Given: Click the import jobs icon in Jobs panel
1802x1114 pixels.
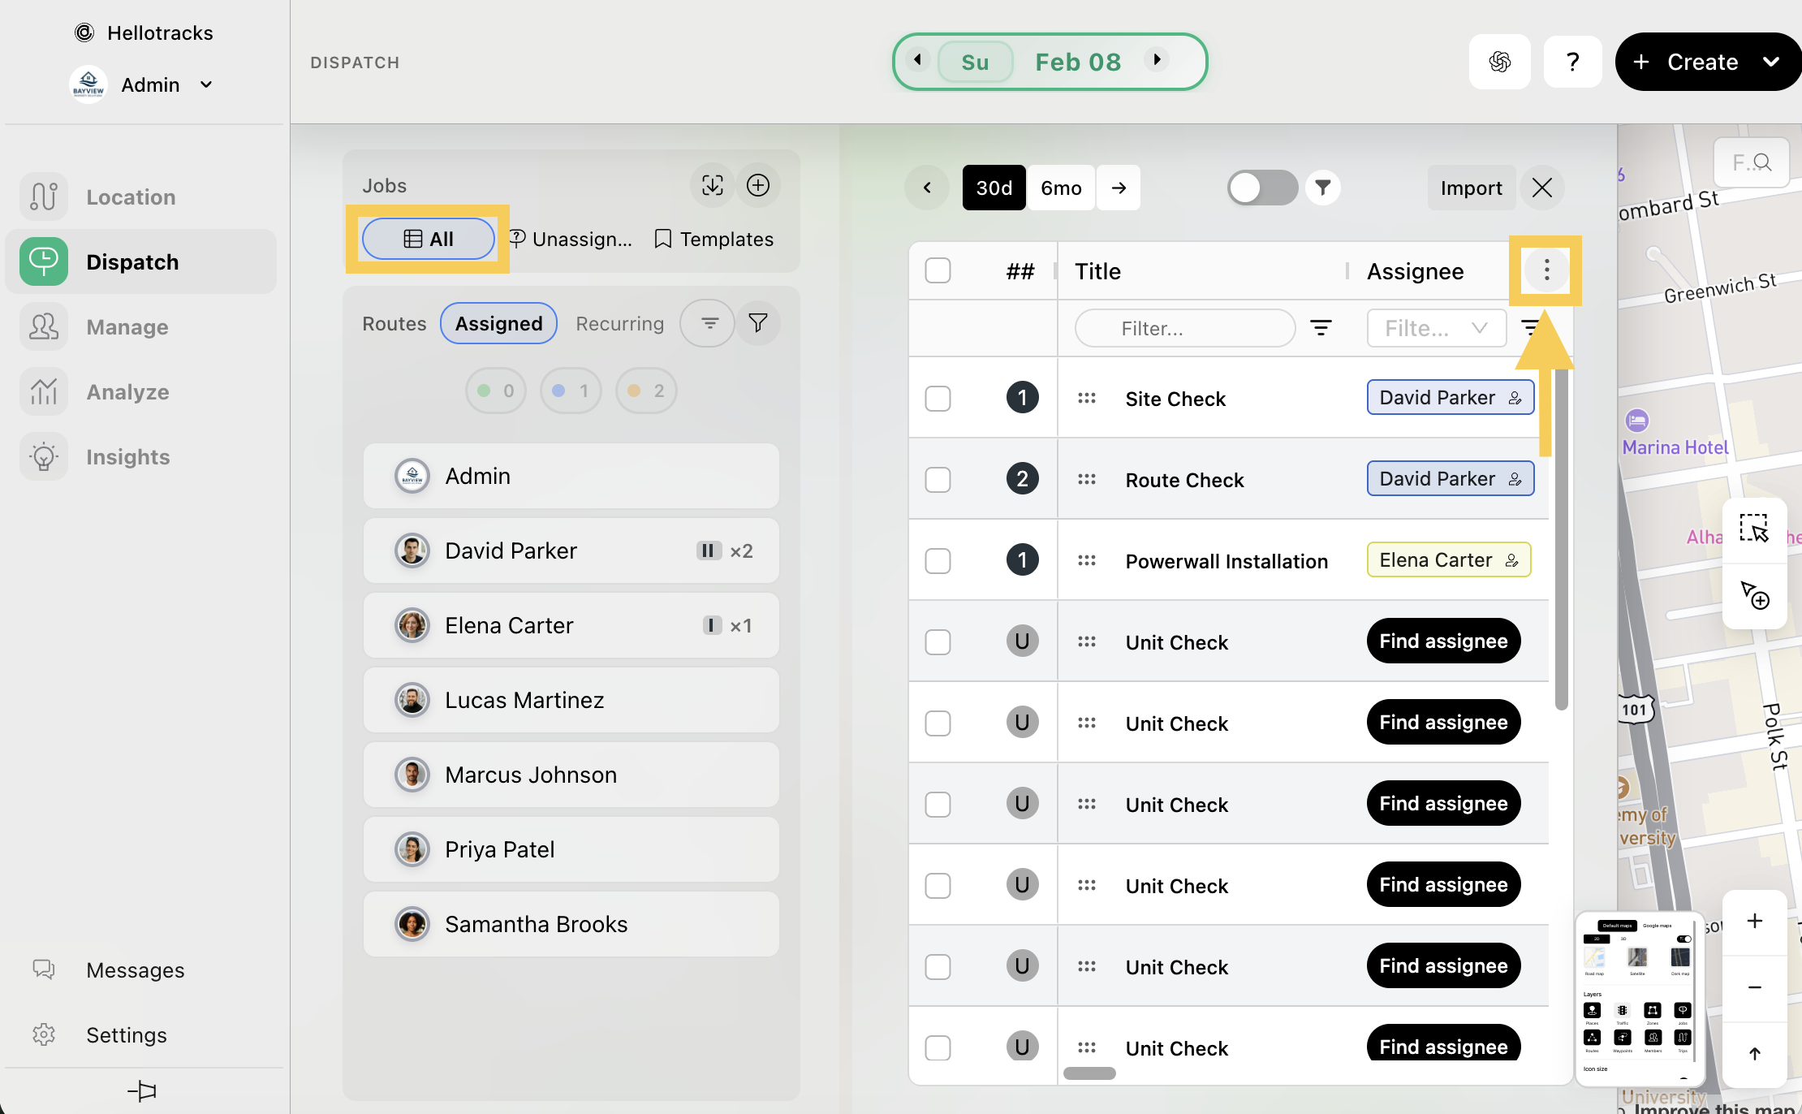Looking at the screenshot, I should tap(712, 185).
